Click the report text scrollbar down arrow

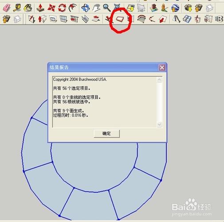(159, 124)
